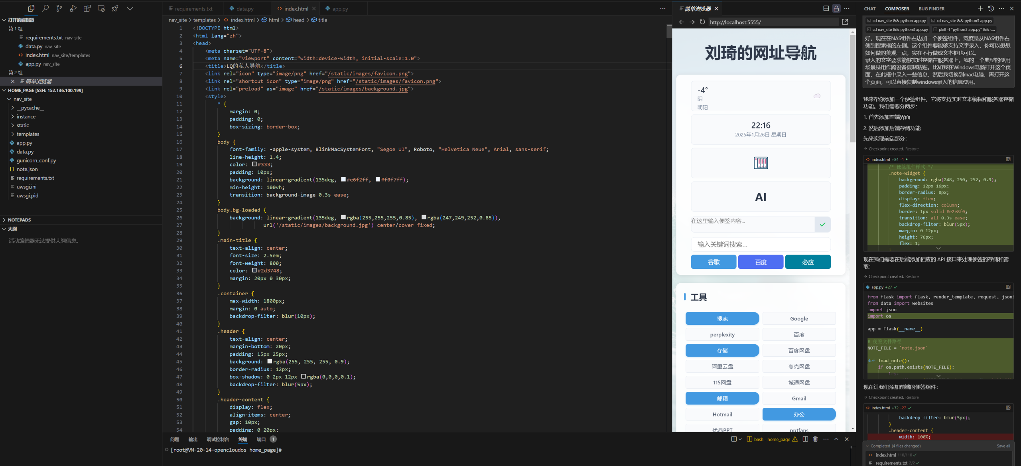1021x466 pixels.
Task: Expand the static folder
Action: (22, 125)
